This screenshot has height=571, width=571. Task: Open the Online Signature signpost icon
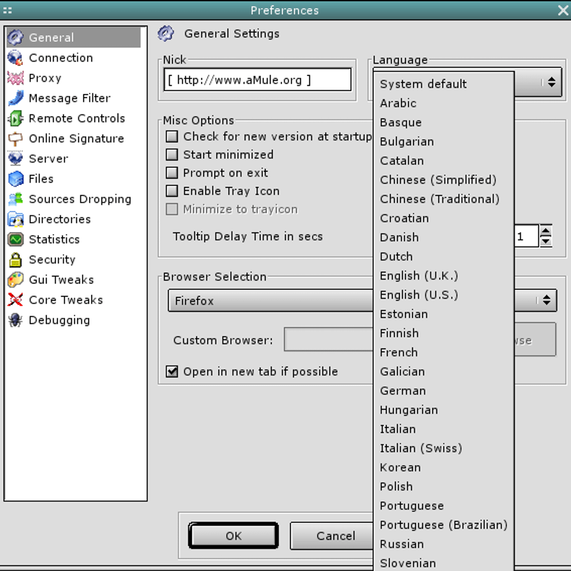pyautogui.click(x=15, y=138)
